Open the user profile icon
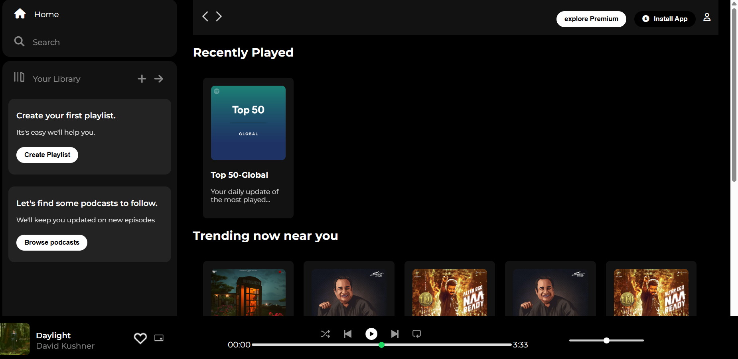The height and width of the screenshot is (359, 738). [x=707, y=17]
